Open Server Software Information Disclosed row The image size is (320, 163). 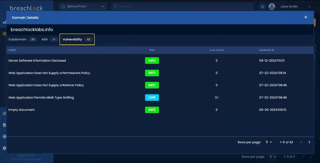160,60
